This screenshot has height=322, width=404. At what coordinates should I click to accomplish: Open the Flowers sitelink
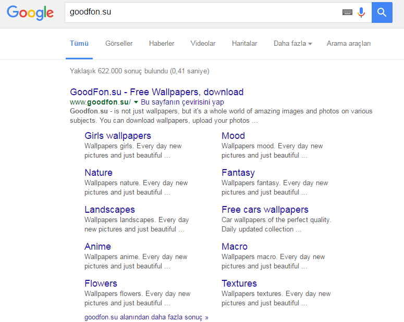pyautogui.click(x=101, y=284)
